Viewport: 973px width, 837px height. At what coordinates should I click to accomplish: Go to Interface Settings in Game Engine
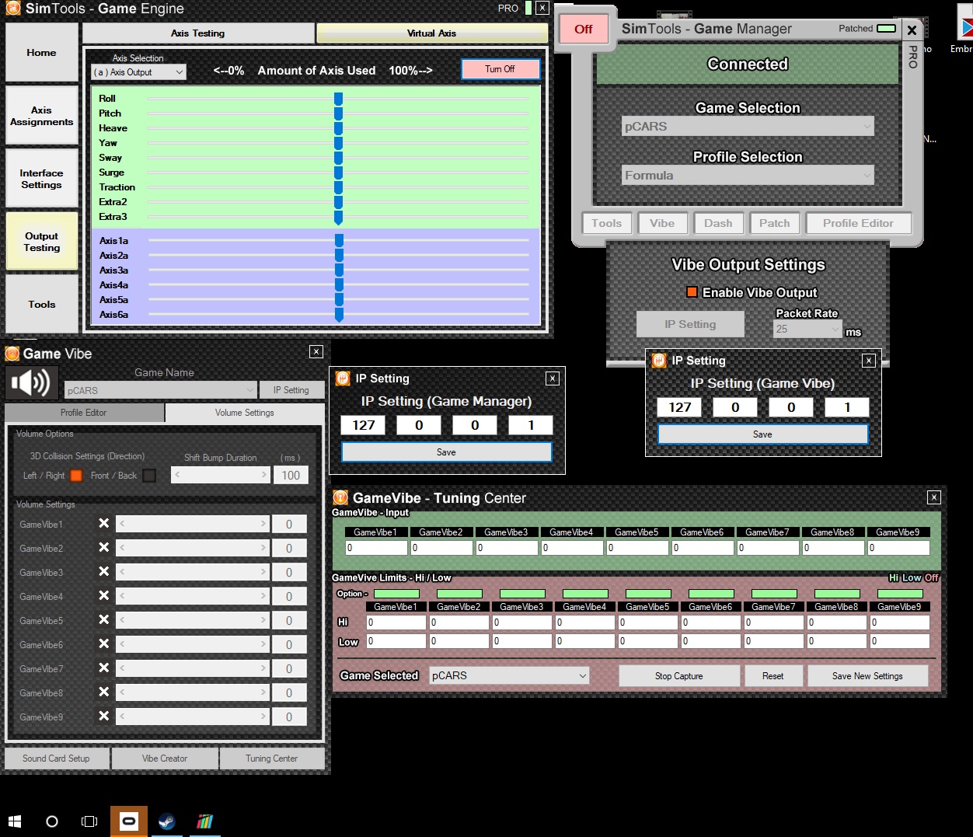coord(42,179)
